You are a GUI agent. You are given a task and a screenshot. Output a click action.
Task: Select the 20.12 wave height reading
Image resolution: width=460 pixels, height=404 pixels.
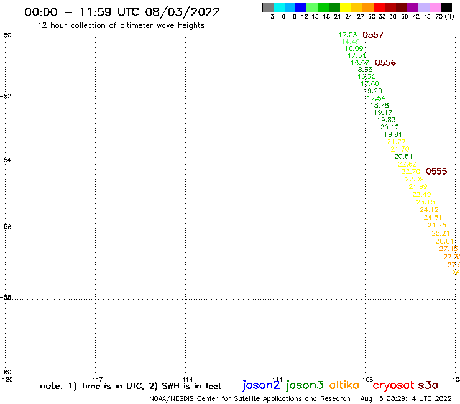(390, 127)
